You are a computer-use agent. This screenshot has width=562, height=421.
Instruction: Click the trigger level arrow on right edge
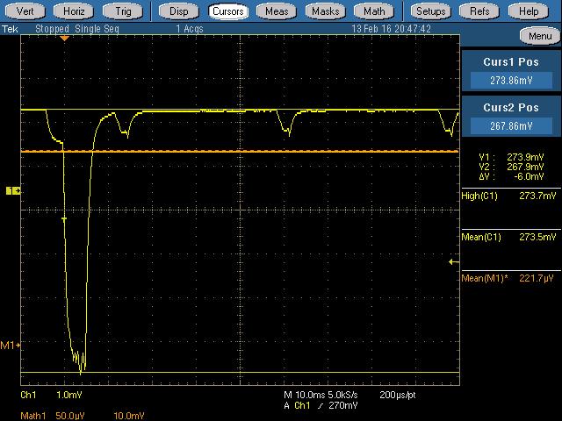pos(453,261)
